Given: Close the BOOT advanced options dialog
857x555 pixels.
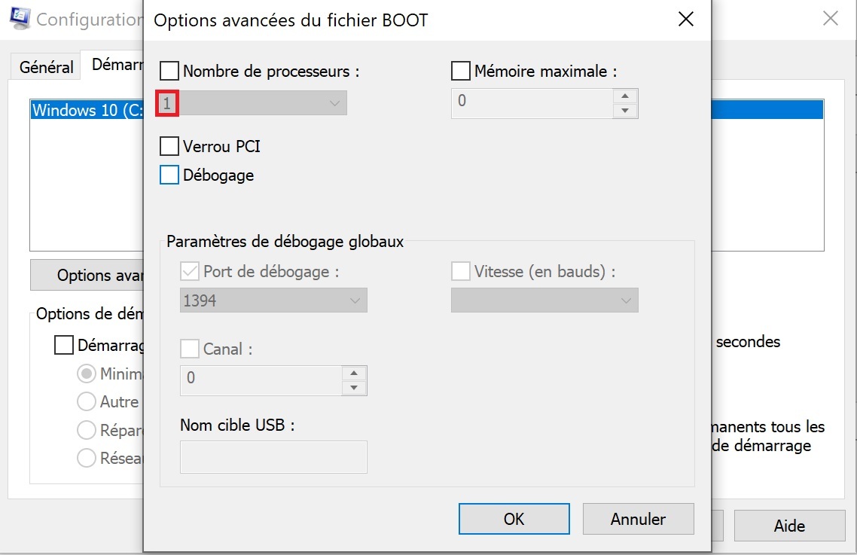Looking at the screenshot, I should coord(685,20).
